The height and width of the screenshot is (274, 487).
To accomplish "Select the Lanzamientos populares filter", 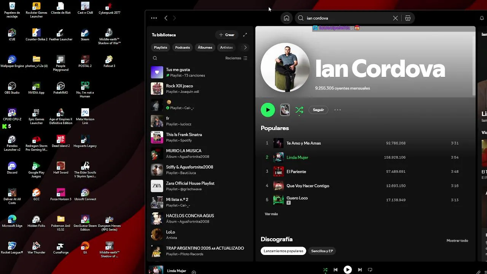I will [283, 251].
